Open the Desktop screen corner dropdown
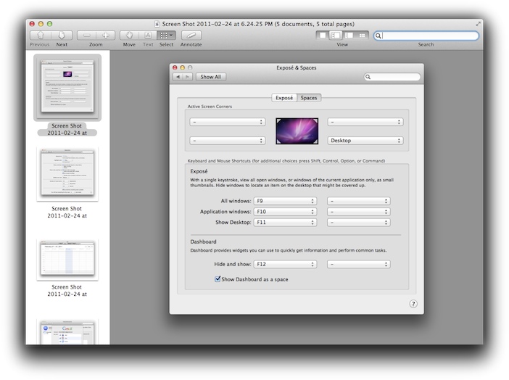 pyautogui.click(x=365, y=141)
